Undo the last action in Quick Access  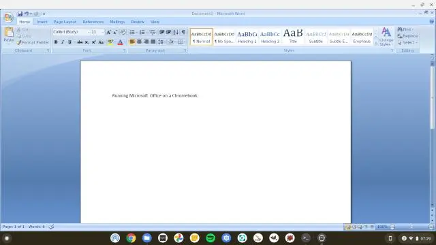click(27, 14)
